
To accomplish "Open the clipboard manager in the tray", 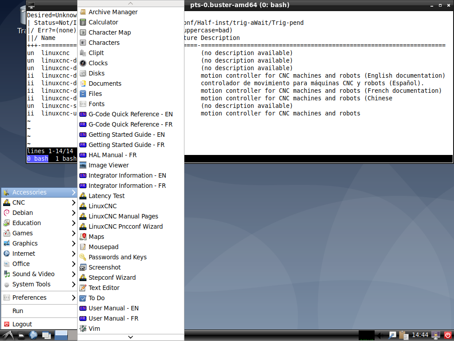I will click(x=404, y=335).
